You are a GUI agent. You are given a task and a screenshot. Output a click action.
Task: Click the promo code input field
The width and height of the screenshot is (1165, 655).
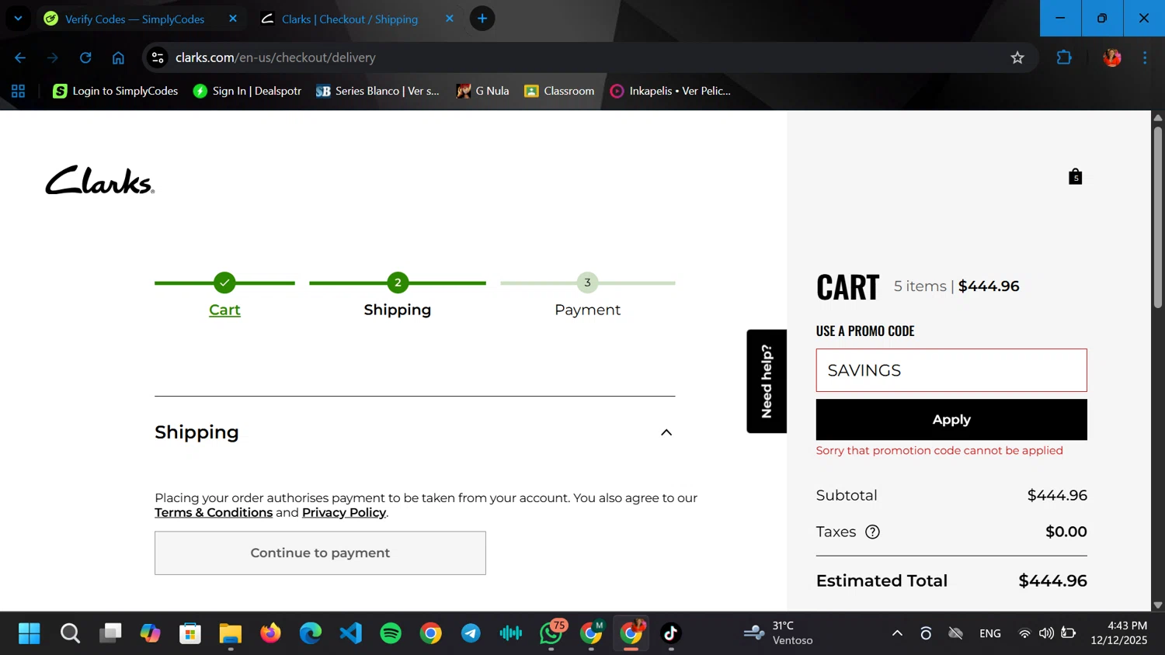(x=951, y=370)
